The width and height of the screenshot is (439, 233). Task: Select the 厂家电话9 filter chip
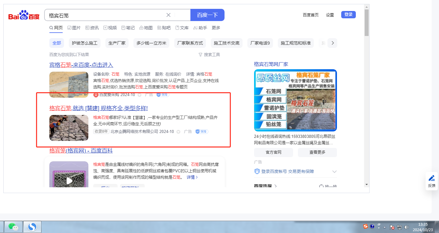coord(260,43)
